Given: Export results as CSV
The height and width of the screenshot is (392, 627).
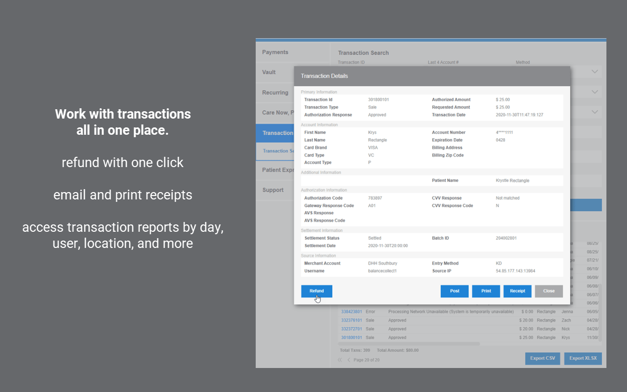Looking at the screenshot, I should click(x=543, y=358).
